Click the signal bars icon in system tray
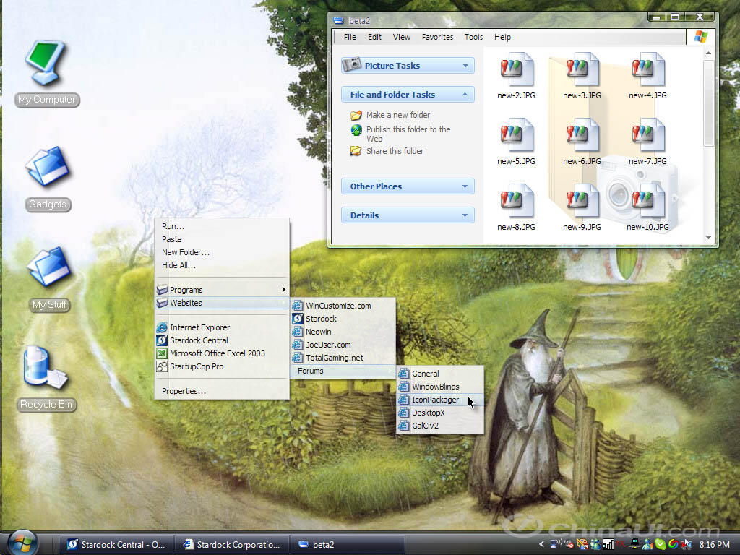This screenshot has width=740, height=555. pos(608,545)
